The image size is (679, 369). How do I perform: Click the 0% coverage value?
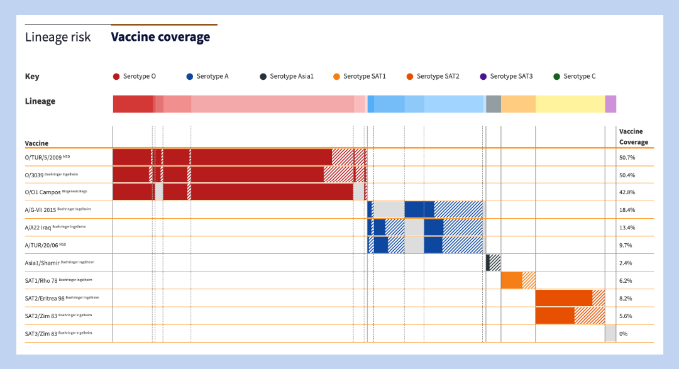(x=623, y=334)
